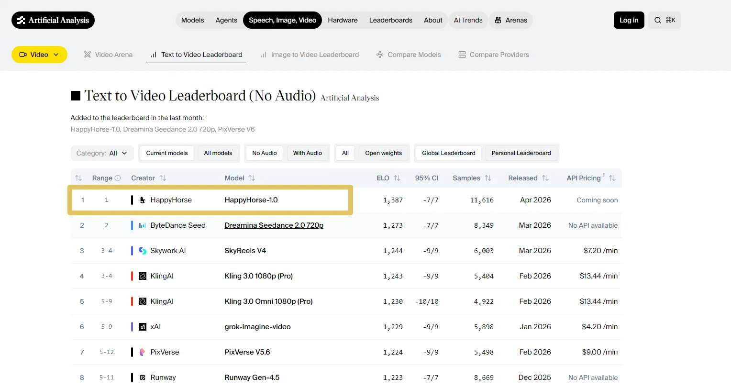Switch to the With Audio filter
The image size is (731, 389).
tap(308, 153)
